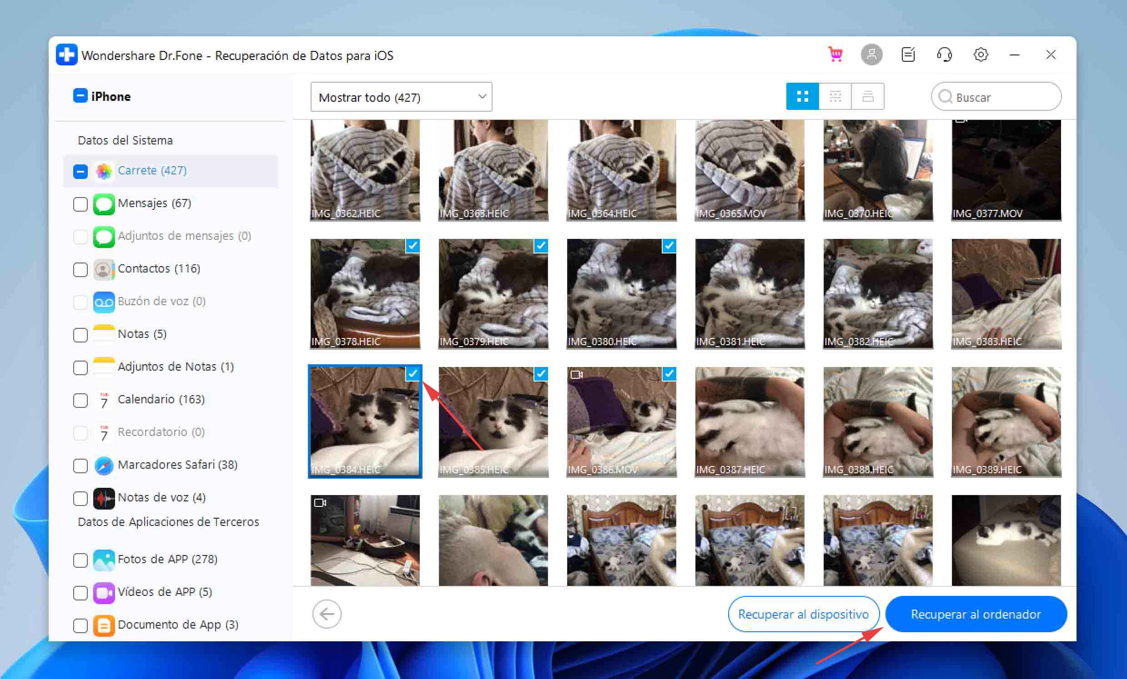The height and width of the screenshot is (679, 1127).
Task: Click the search input field
Action: tap(998, 96)
